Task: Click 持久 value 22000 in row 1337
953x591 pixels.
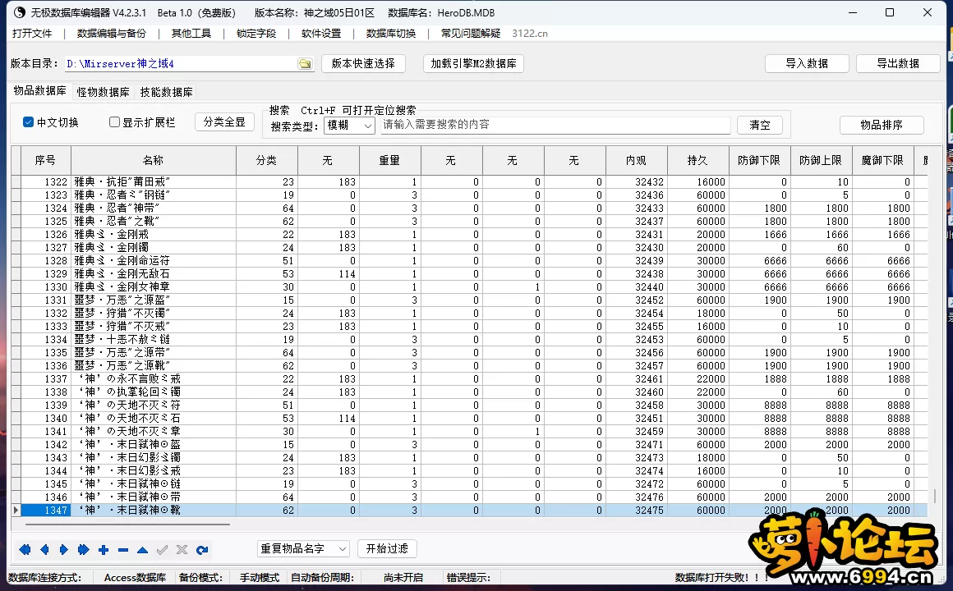Action: [697, 379]
